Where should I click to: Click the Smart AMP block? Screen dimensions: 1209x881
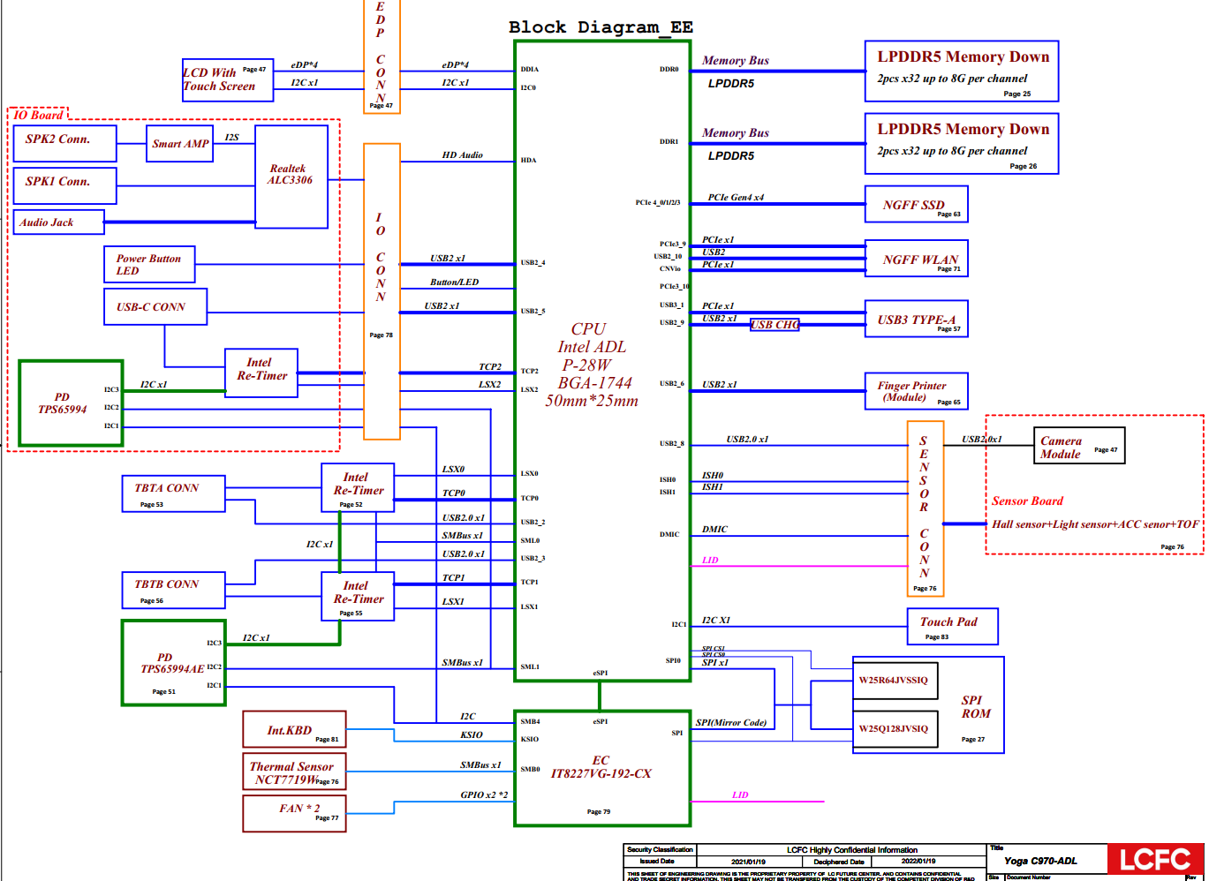pos(180,144)
